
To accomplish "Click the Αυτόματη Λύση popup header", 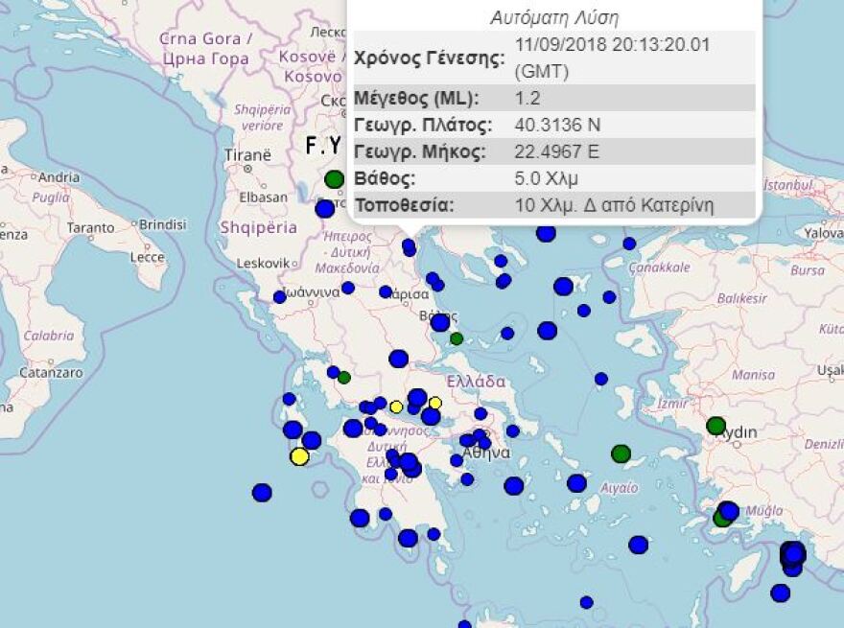I will (x=554, y=16).
